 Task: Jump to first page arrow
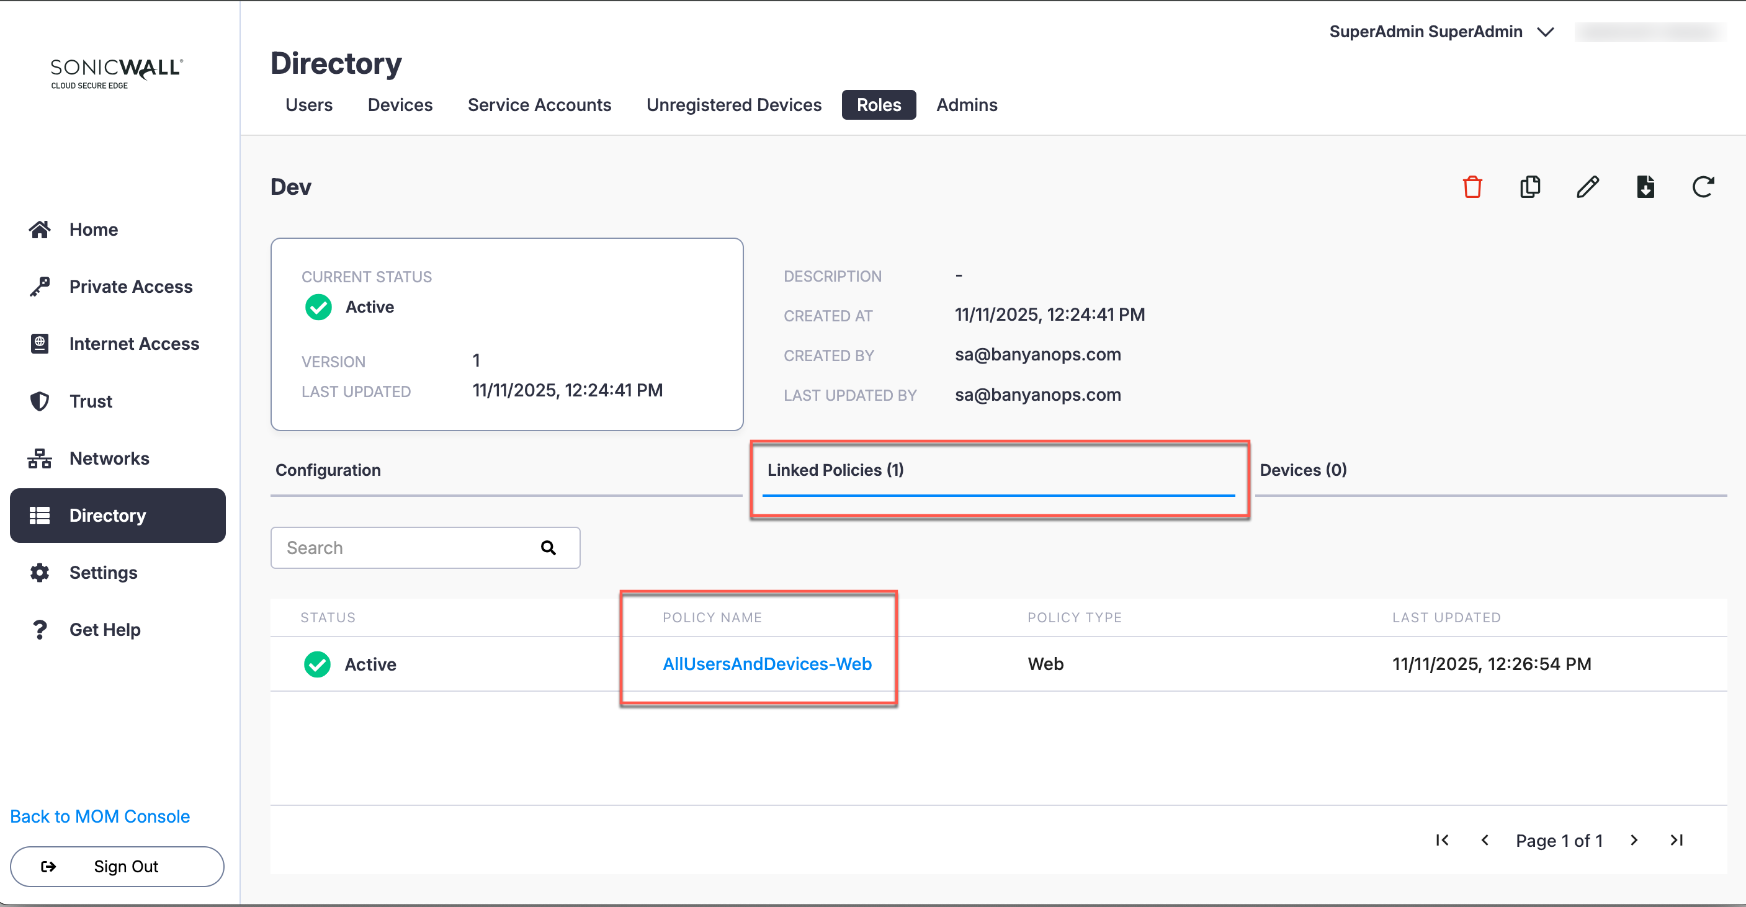tap(1442, 841)
